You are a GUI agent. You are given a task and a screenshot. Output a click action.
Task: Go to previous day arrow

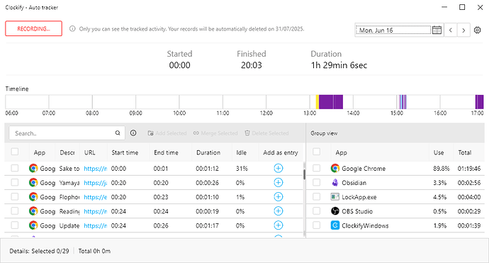click(451, 30)
